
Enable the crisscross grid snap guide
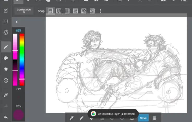67,11
